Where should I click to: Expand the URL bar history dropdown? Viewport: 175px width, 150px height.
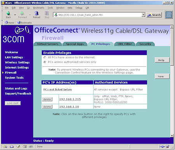coord(143,15)
